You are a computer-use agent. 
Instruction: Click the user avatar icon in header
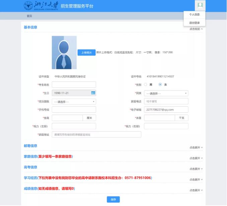click(x=200, y=5)
